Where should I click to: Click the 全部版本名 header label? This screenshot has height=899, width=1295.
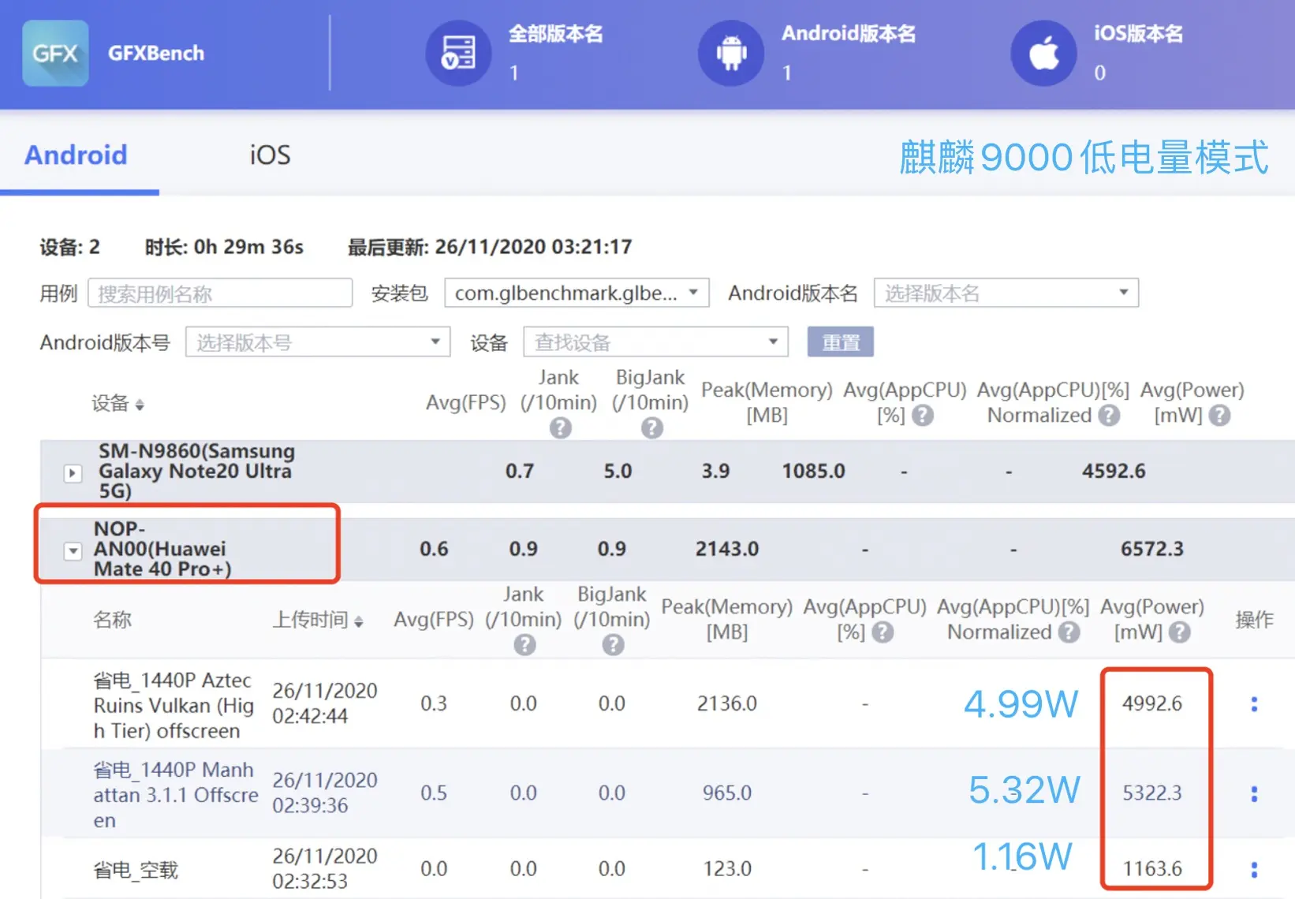[555, 33]
